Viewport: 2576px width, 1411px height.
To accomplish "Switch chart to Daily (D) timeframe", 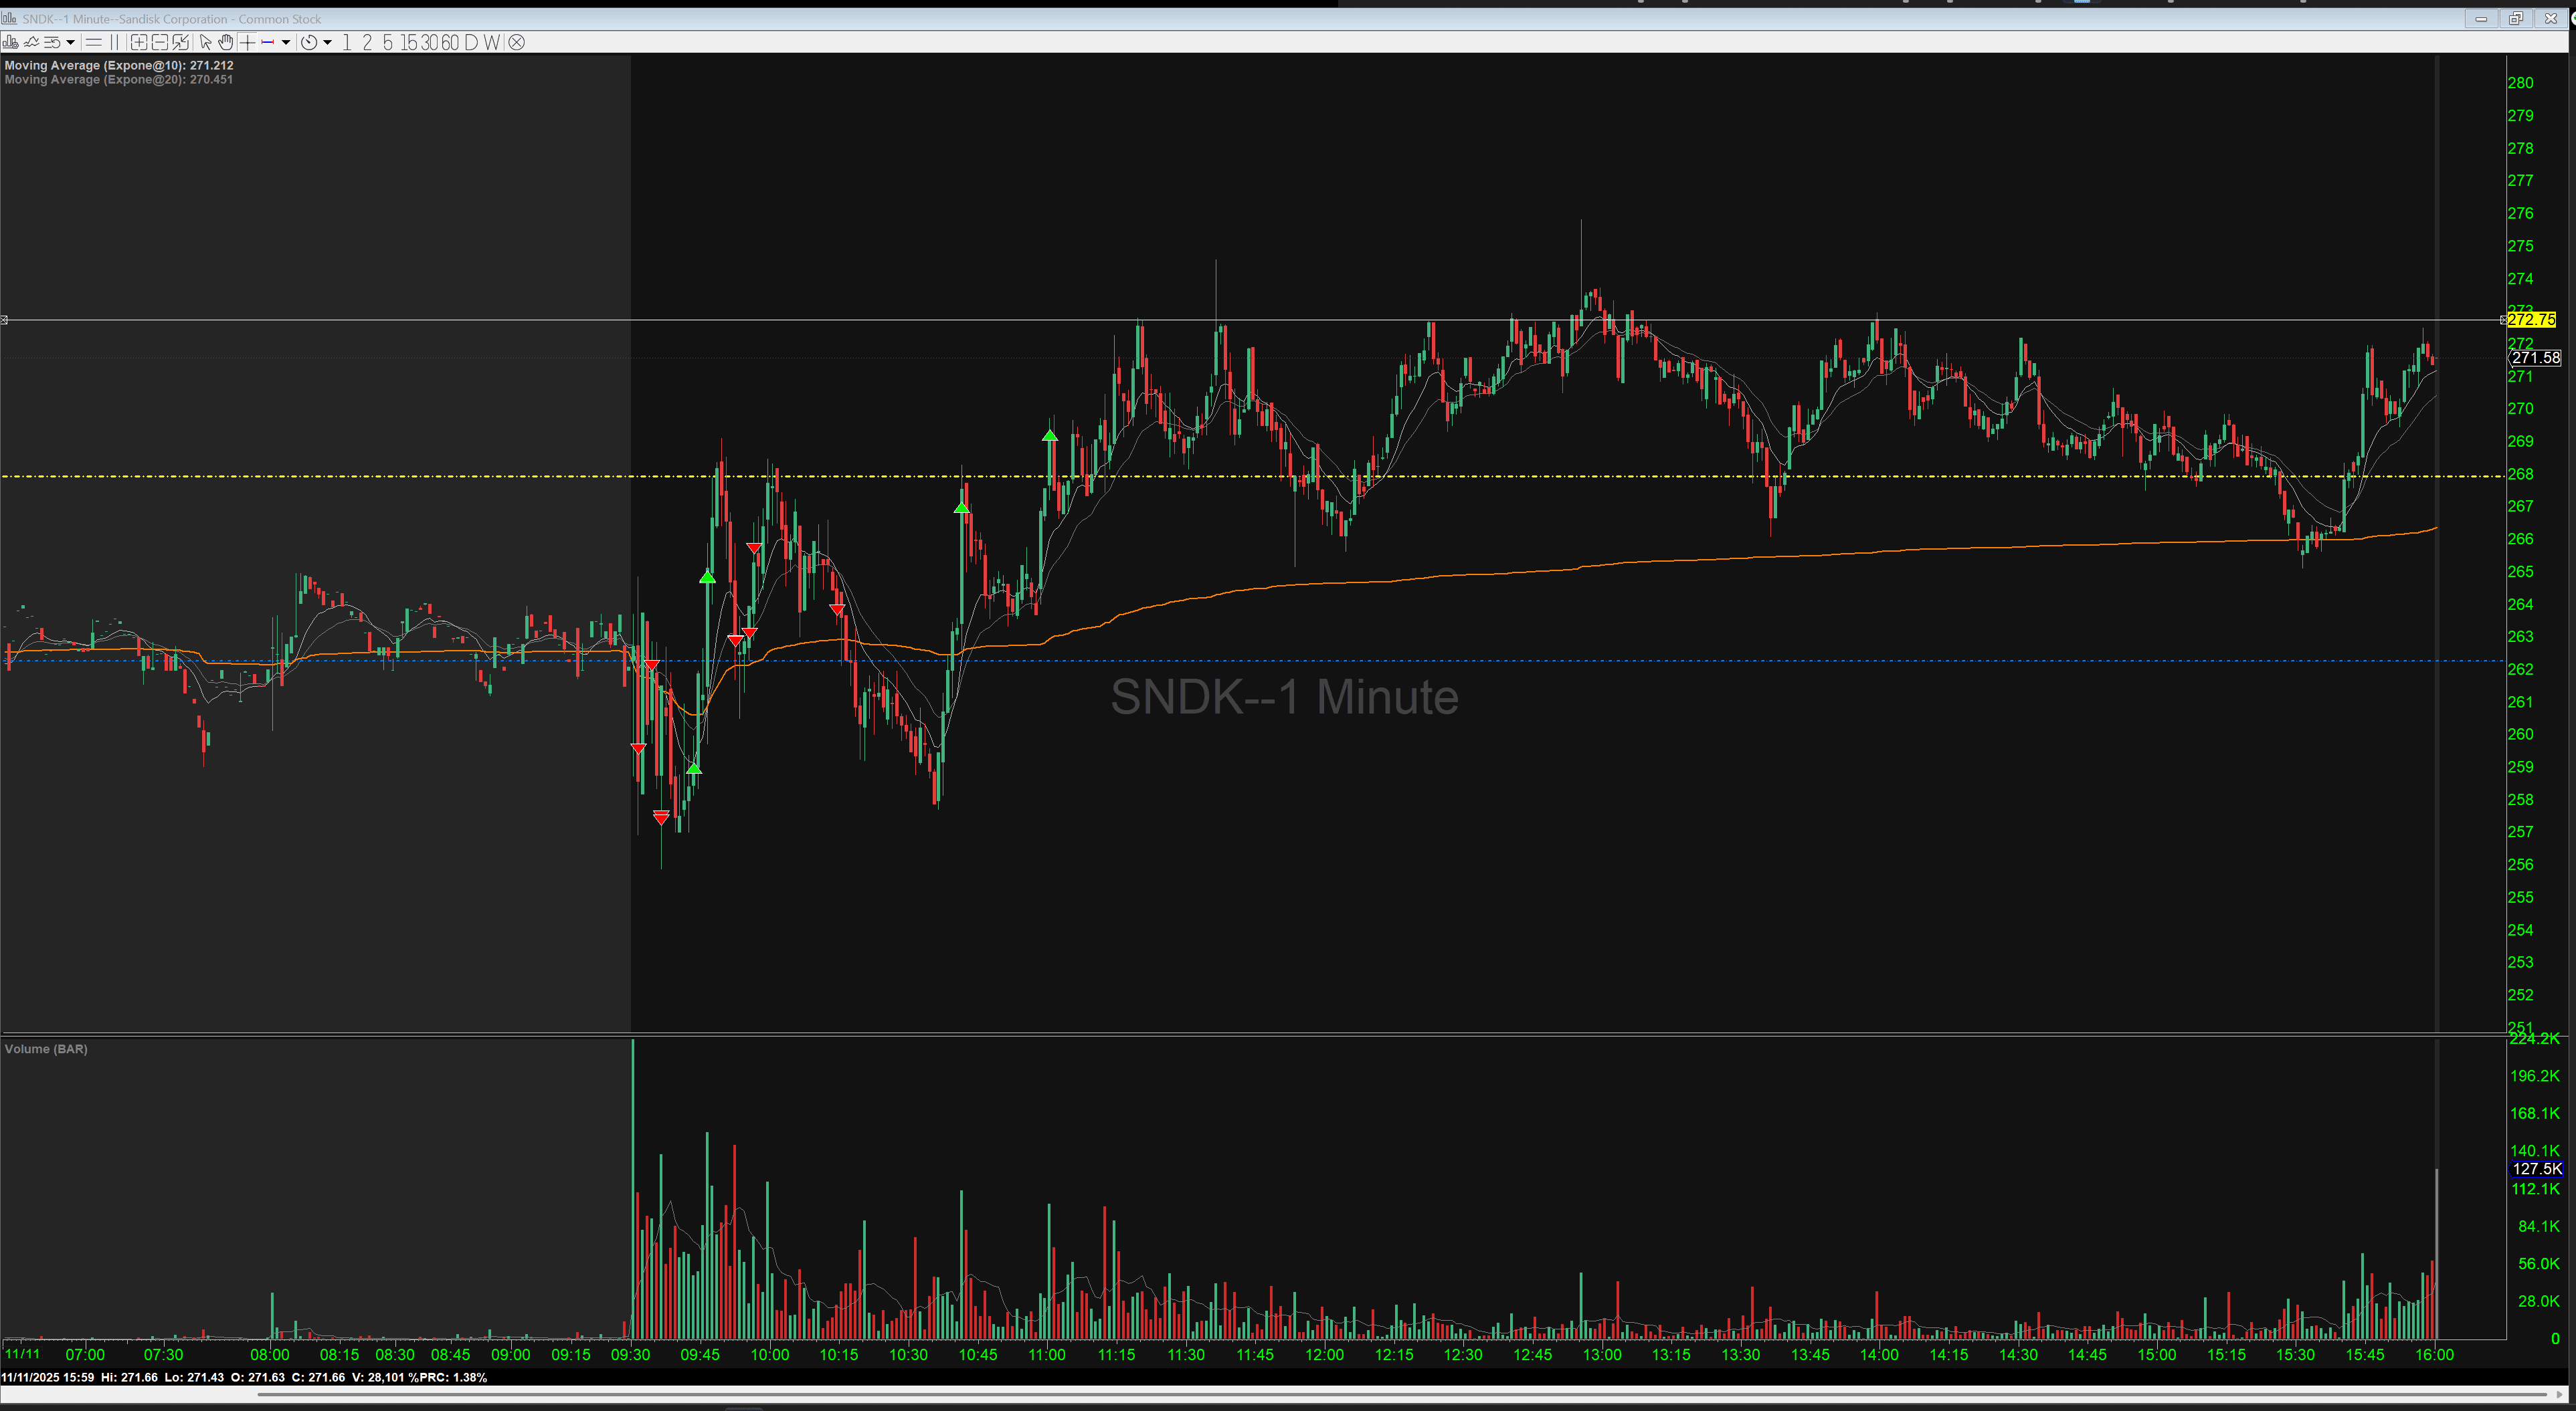I will coord(471,42).
